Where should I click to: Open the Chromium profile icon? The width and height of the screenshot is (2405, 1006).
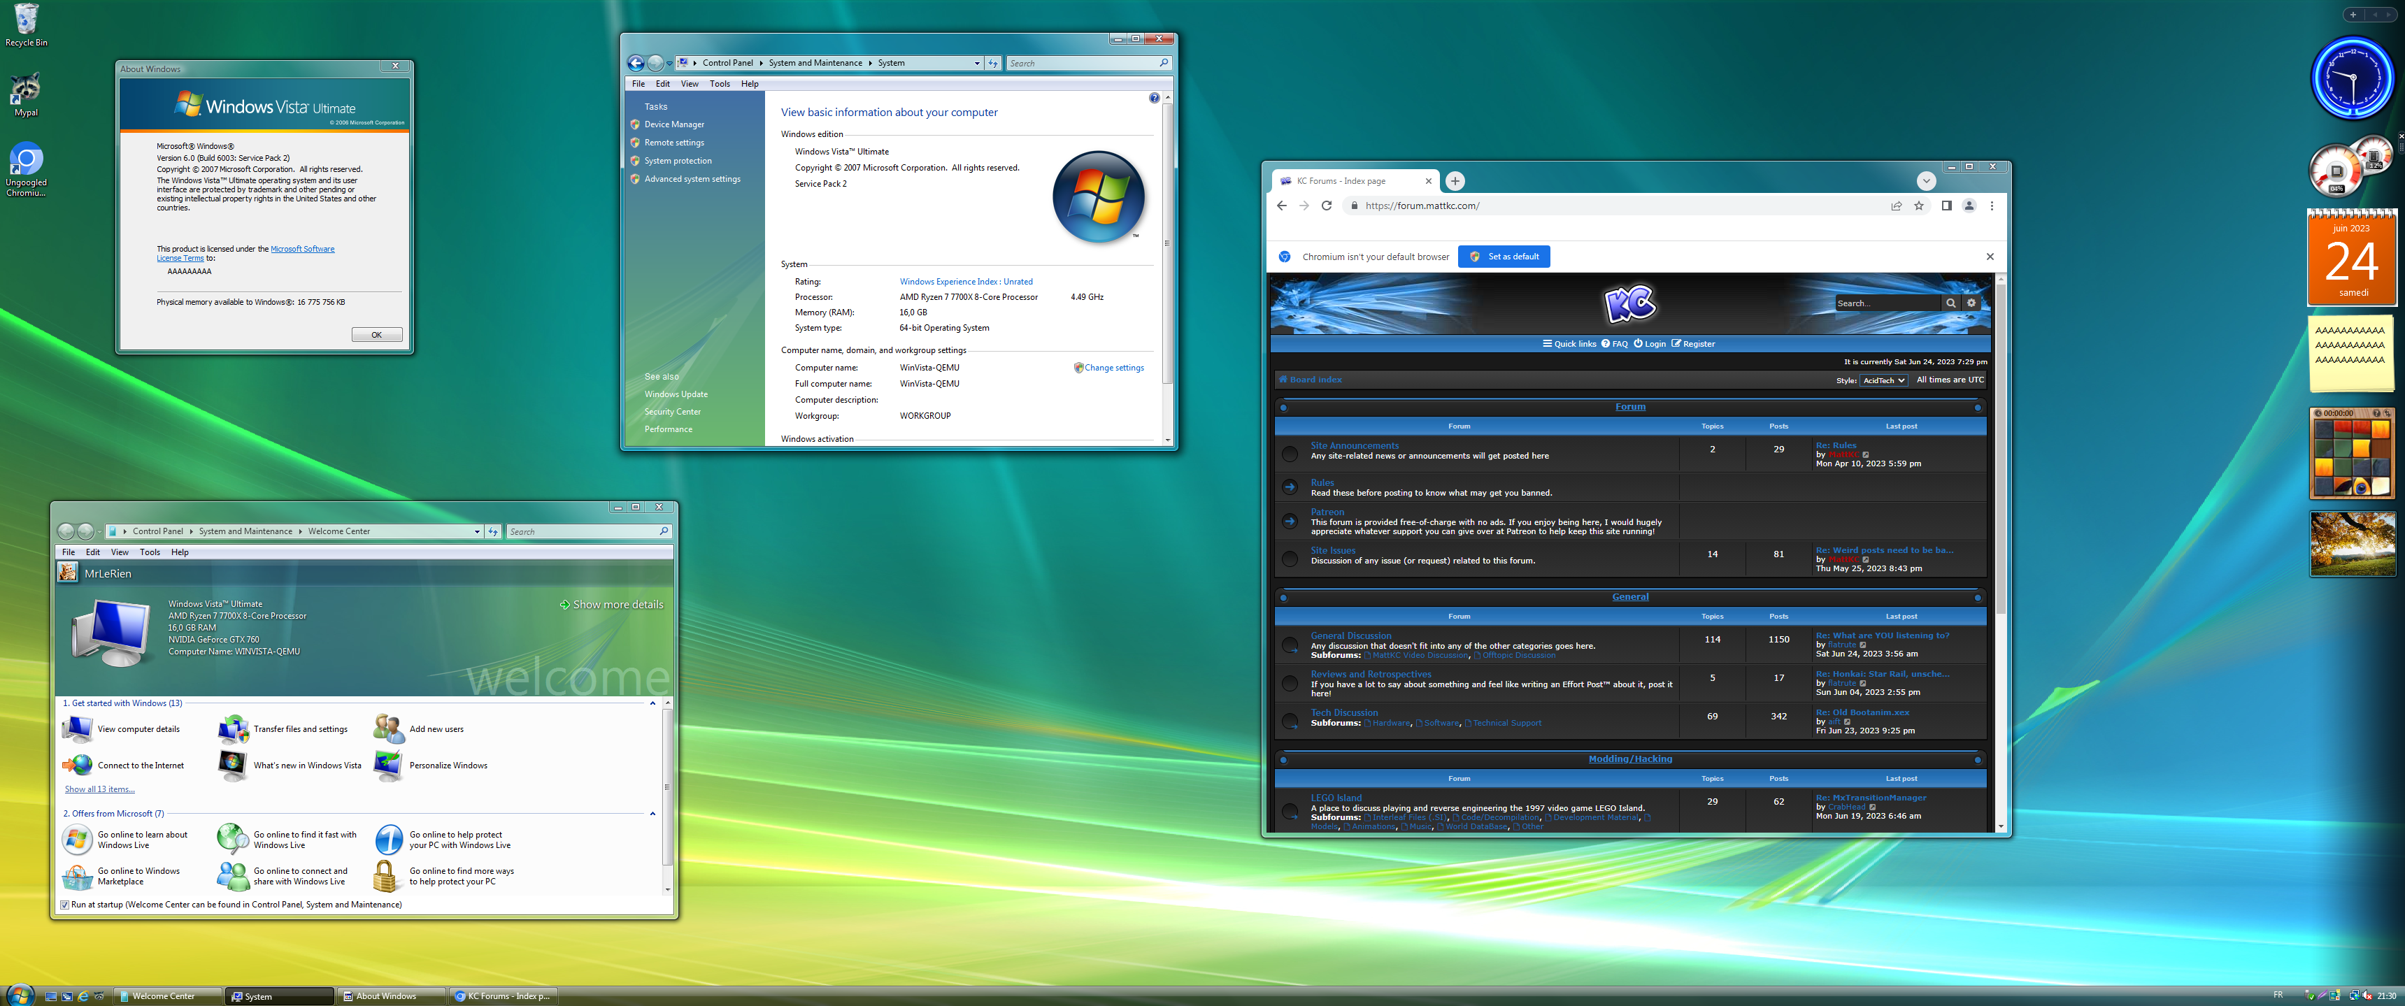[x=1969, y=206]
